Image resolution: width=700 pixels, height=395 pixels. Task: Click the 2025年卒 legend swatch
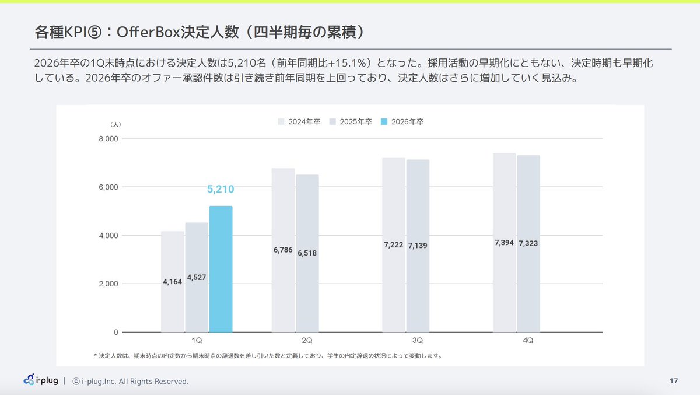click(x=332, y=122)
